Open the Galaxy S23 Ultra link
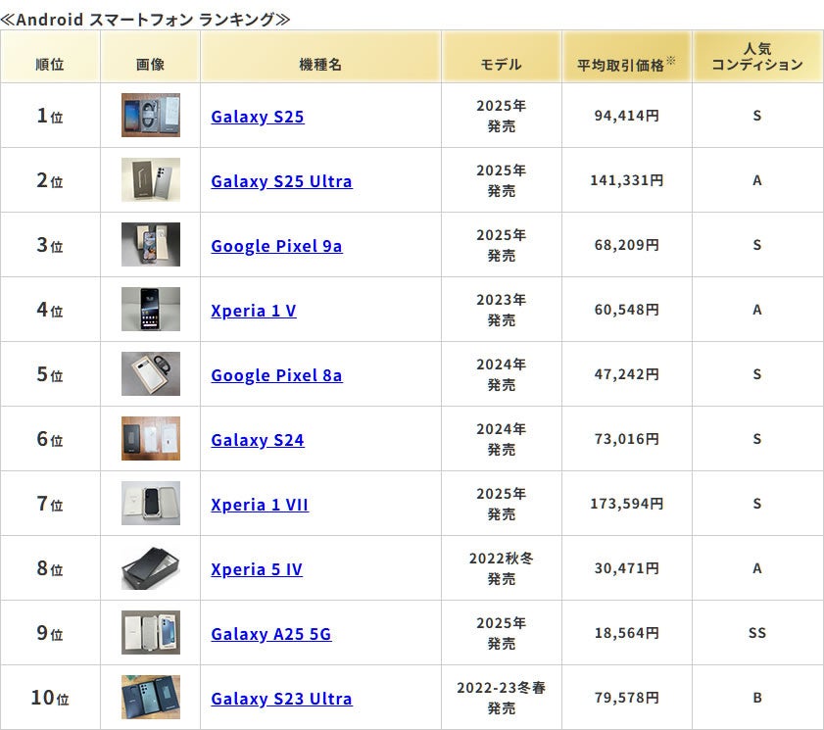This screenshot has height=730, width=824. coord(281,699)
